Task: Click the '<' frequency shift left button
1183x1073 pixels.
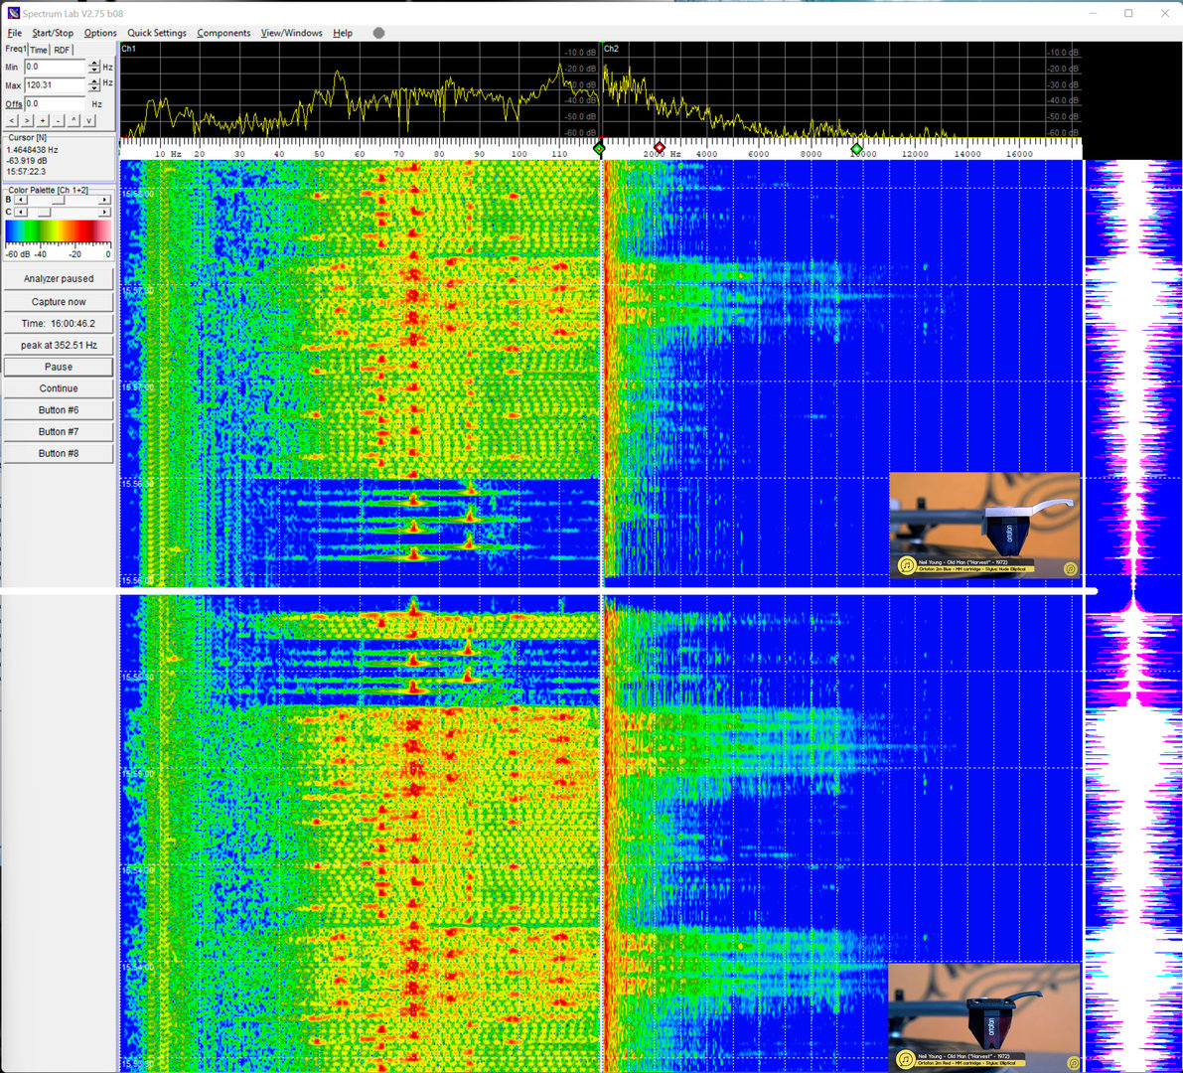Action: (x=12, y=121)
